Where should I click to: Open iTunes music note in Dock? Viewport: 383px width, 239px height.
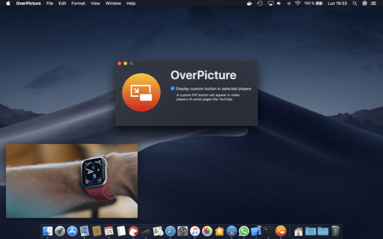pyautogui.click(x=195, y=231)
